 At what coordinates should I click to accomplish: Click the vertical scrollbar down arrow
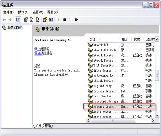157,115
